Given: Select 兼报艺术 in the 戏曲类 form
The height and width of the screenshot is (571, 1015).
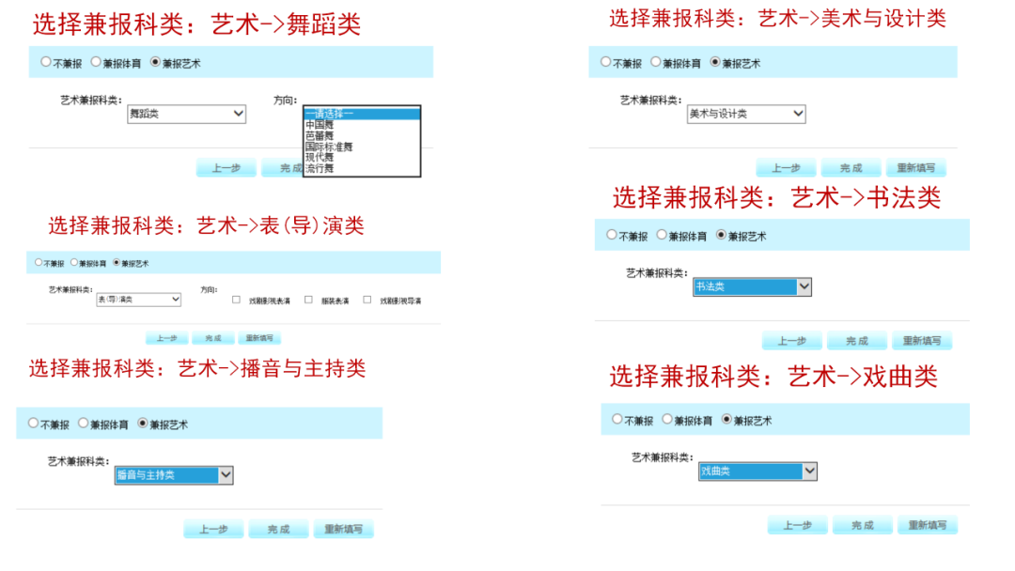Looking at the screenshot, I should point(725,420).
